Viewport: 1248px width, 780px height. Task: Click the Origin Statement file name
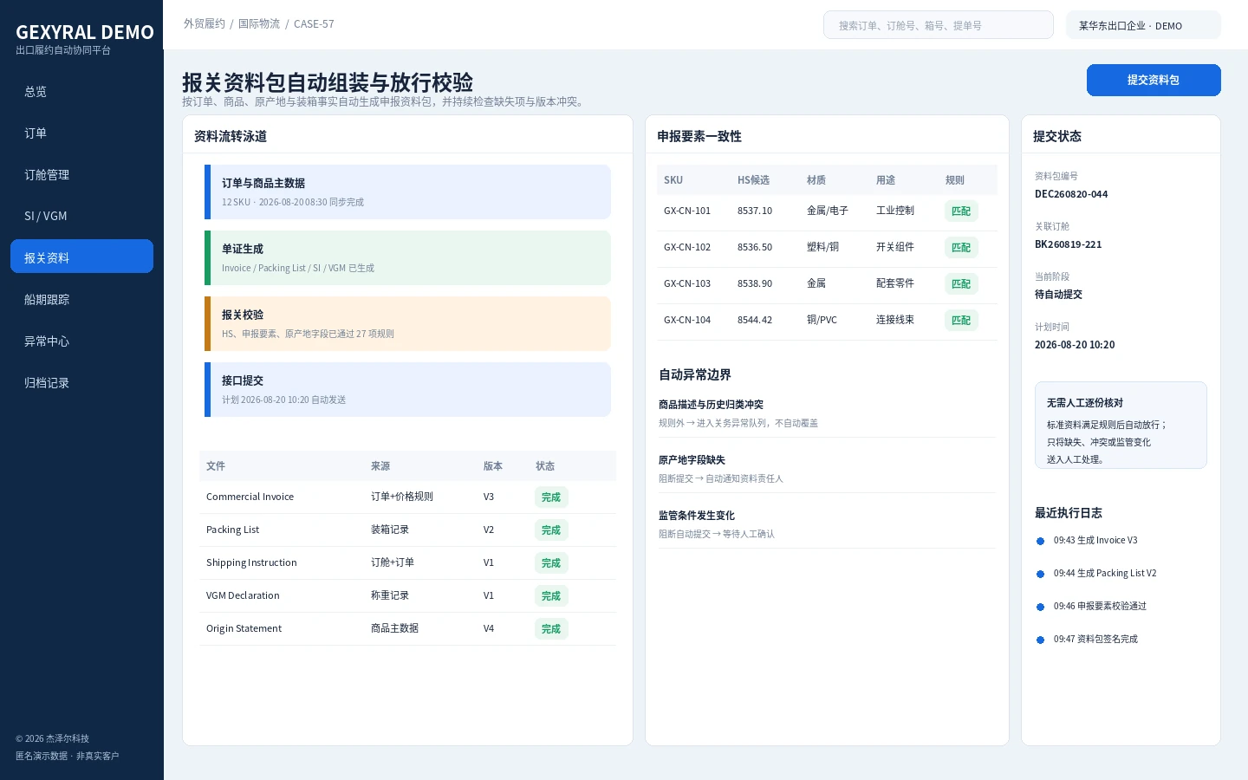244,628
